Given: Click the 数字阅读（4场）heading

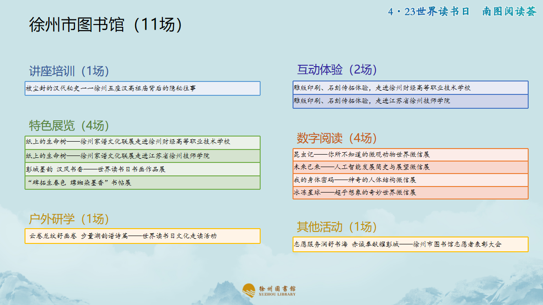Looking at the screenshot, I should pyautogui.click(x=337, y=138).
